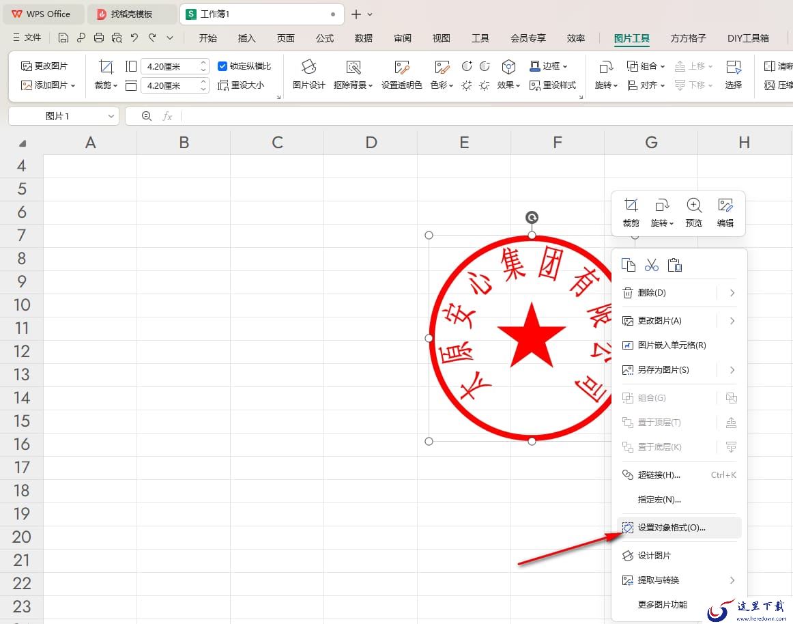
Task: Click the rotation handle above the stamp image
Action: (x=532, y=217)
